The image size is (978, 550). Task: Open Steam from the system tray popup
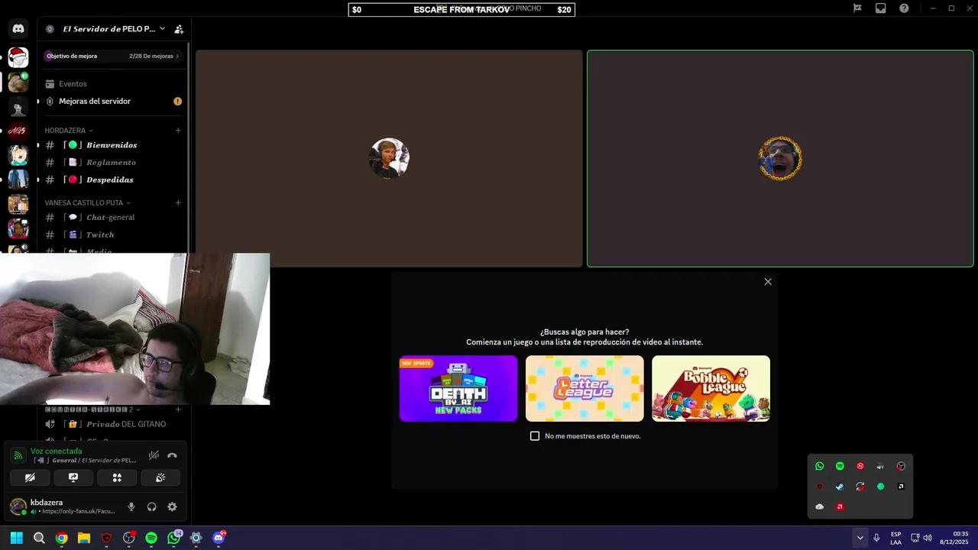tap(840, 487)
